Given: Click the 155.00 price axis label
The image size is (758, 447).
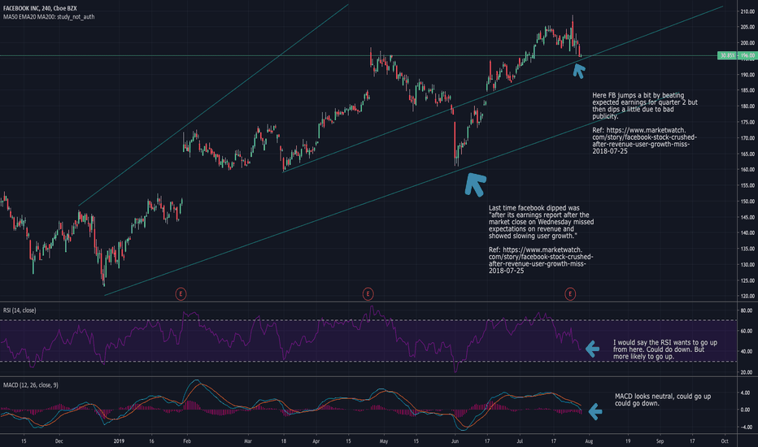Looking at the screenshot, I should pos(747,185).
